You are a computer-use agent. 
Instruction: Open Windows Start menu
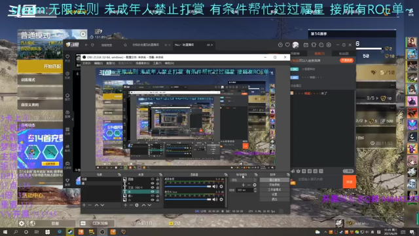[5, 231]
